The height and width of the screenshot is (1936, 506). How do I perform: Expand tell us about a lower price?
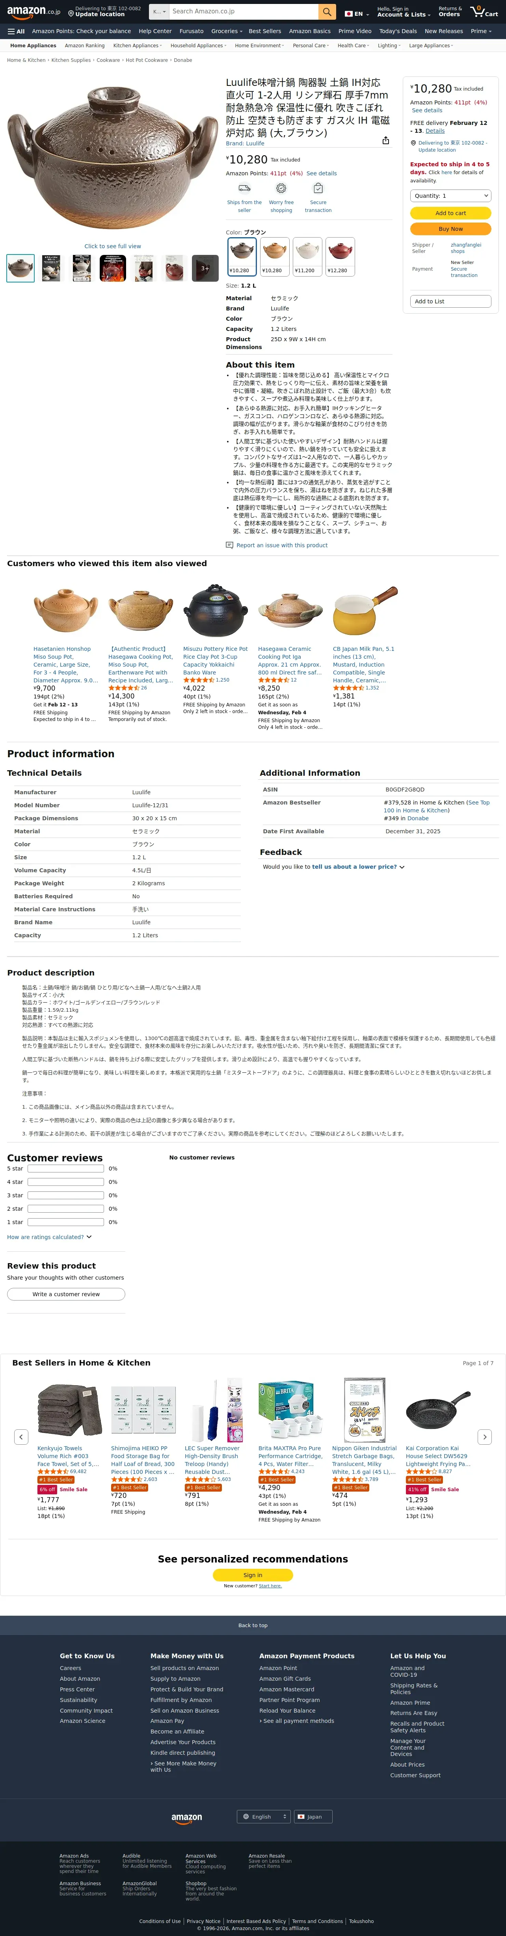pyautogui.click(x=358, y=866)
